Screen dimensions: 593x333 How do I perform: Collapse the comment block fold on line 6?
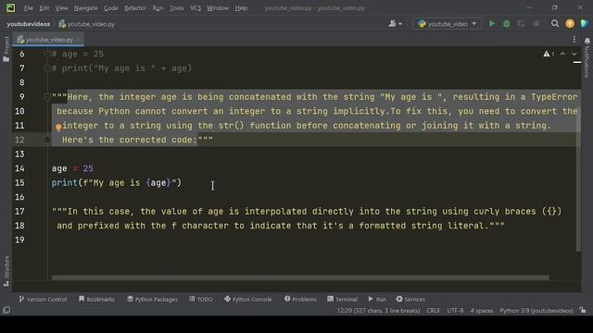tap(47, 54)
